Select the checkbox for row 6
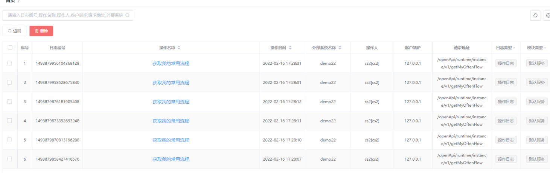 pyautogui.click(x=10, y=159)
